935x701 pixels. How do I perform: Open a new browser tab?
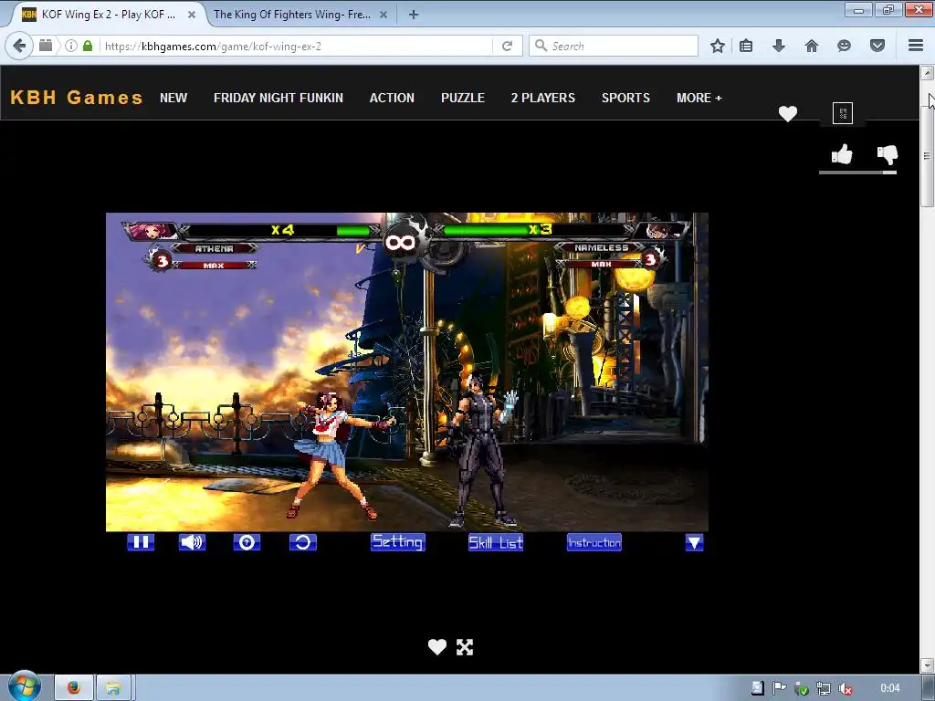click(414, 15)
